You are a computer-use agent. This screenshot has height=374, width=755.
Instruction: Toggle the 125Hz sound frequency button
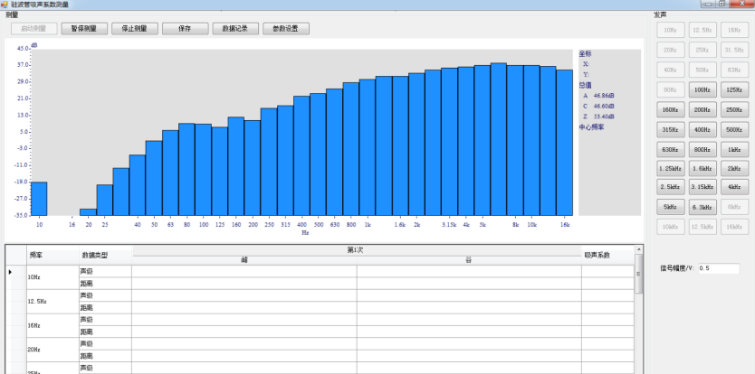734,89
